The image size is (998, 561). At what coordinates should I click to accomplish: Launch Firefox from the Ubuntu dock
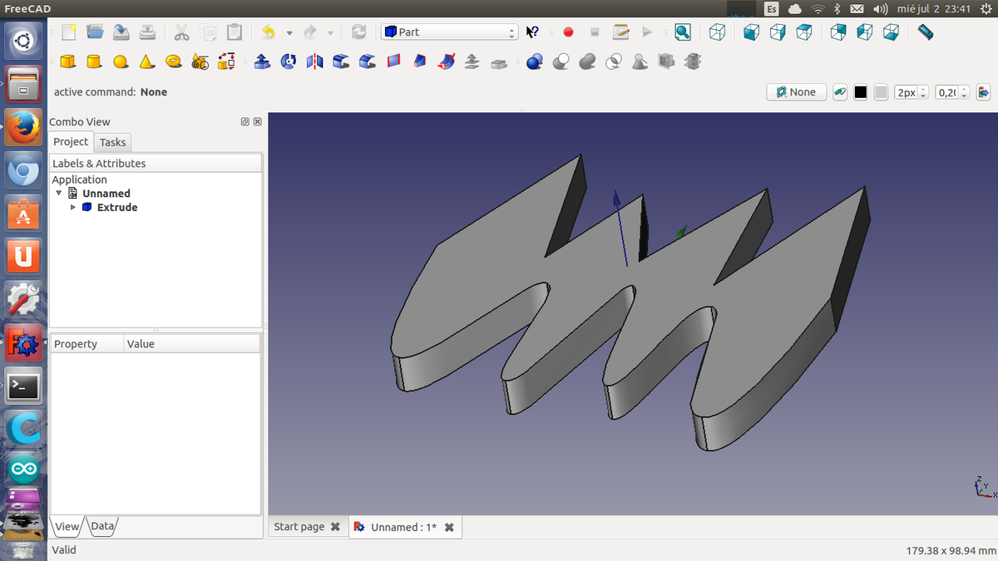(x=23, y=128)
